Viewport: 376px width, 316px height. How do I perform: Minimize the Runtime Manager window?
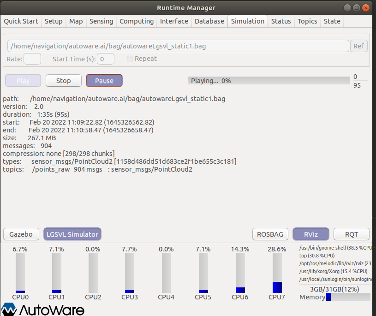[x=347, y=8]
